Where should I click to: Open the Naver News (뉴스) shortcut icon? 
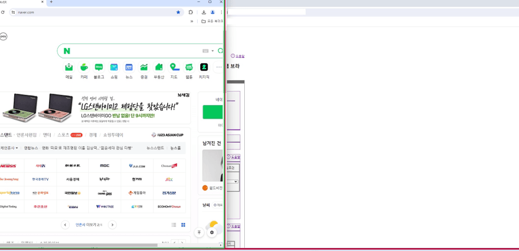coord(129,67)
